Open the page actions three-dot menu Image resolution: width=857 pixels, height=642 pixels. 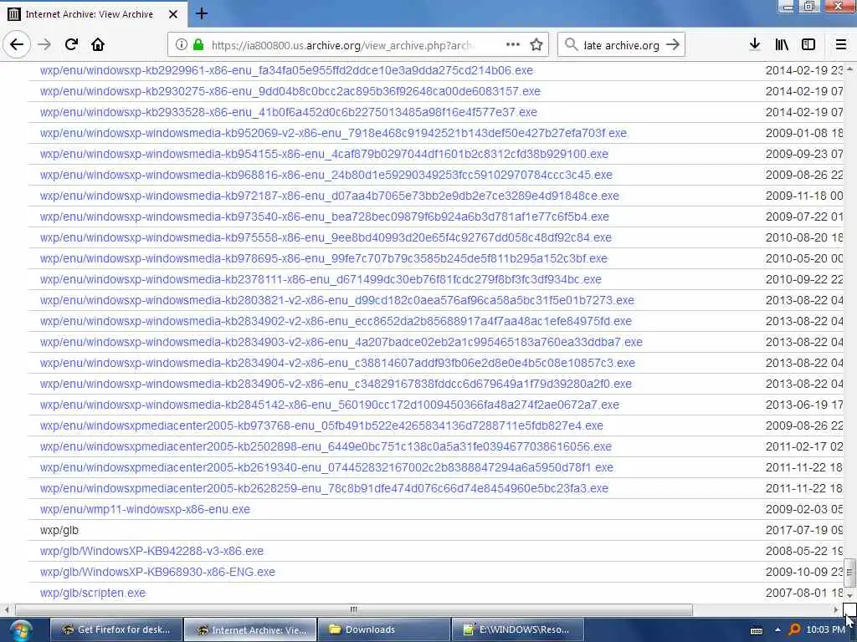tap(513, 45)
